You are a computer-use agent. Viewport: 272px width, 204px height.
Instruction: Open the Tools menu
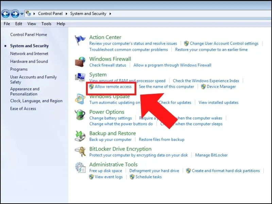[x=46, y=24]
